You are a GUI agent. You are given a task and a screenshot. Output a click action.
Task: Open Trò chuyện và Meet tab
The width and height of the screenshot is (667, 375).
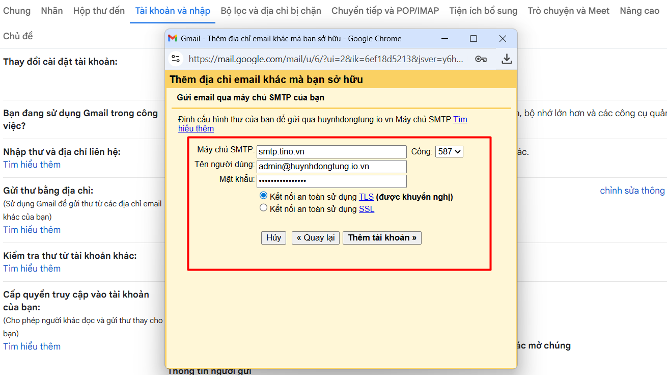[568, 11]
